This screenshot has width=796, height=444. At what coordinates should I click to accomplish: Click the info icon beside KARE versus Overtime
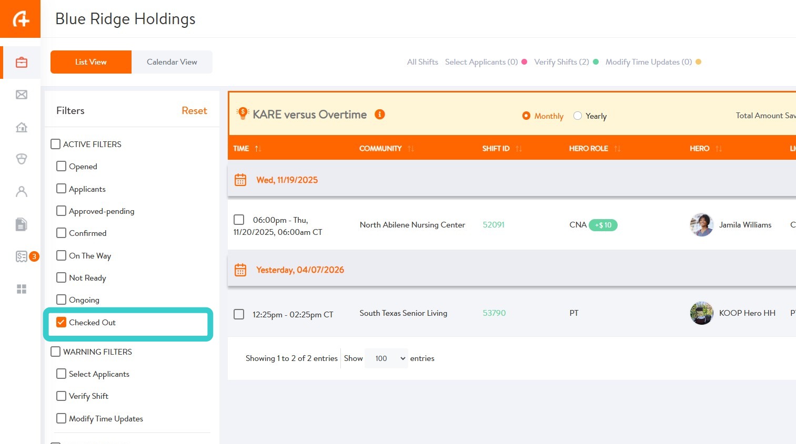point(379,115)
